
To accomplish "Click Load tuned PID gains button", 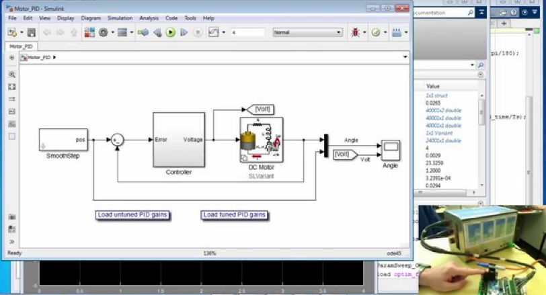I will pos(235,215).
